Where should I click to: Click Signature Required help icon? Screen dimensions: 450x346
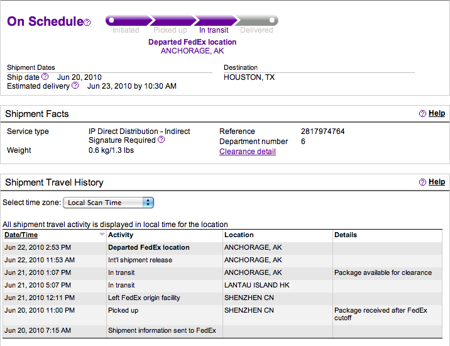click(x=162, y=140)
